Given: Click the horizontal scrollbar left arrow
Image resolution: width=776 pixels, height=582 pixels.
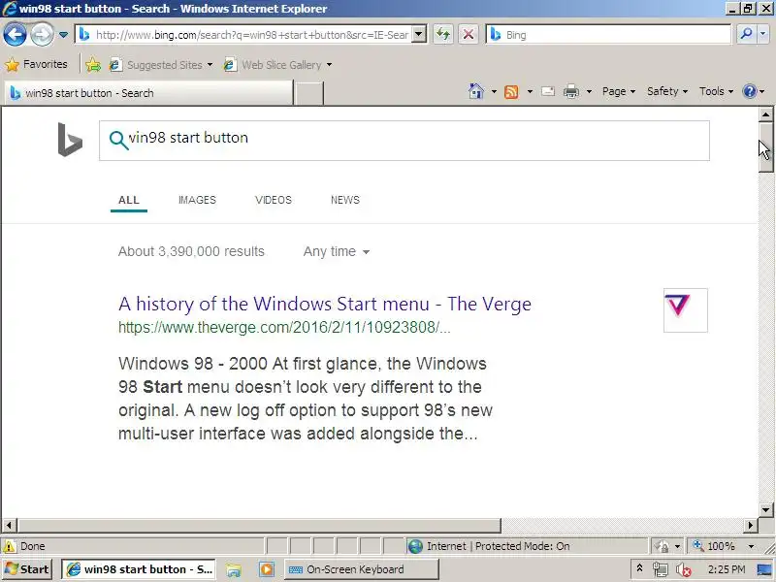Looking at the screenshot, I should 9,525.
